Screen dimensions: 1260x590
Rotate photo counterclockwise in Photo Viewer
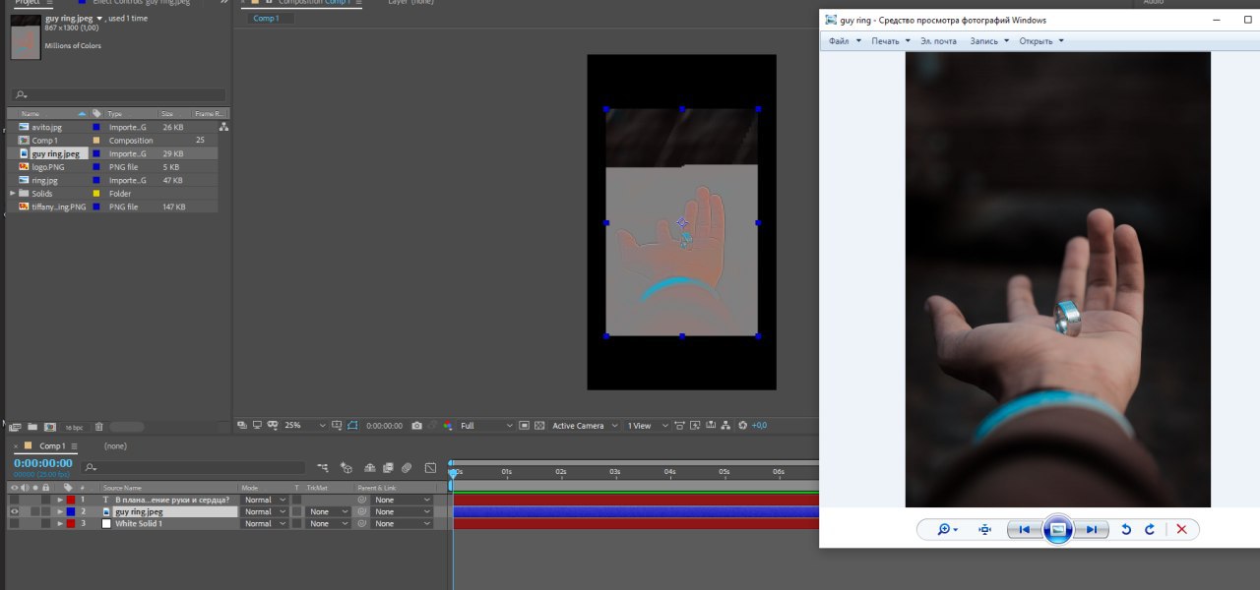point(1126,529)
